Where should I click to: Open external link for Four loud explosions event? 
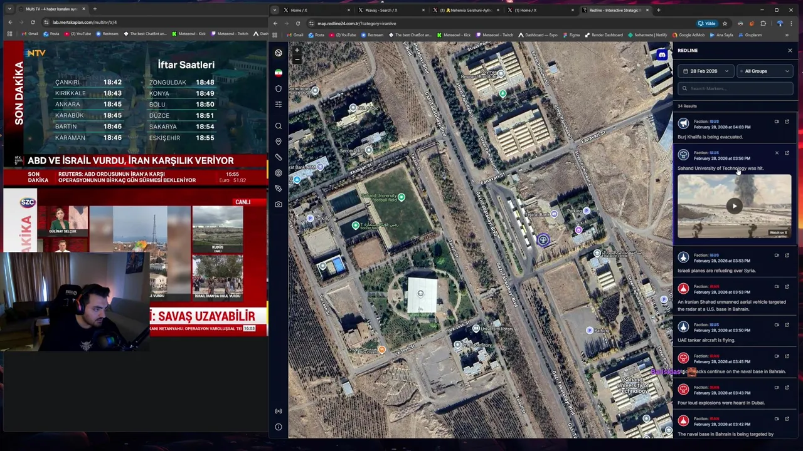coord(787,388)
